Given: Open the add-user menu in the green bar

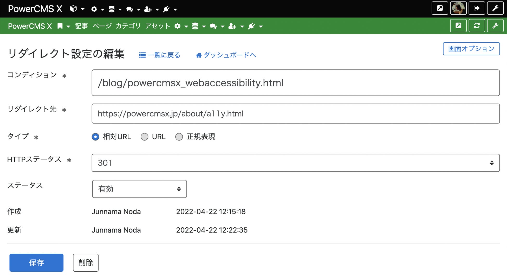Looking at the screenshot, I should [236, 26].
